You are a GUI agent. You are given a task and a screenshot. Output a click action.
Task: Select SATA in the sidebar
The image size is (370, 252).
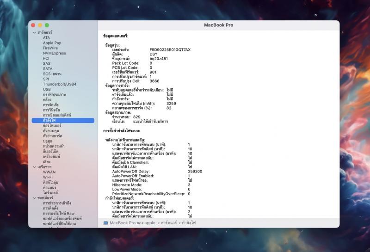(48, 68)
